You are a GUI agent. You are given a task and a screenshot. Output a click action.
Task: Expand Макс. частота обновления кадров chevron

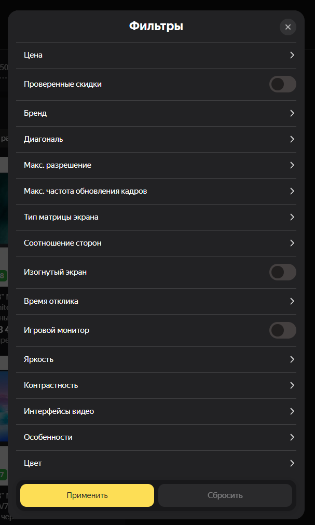pyautogui.click(x=292, y=191)
